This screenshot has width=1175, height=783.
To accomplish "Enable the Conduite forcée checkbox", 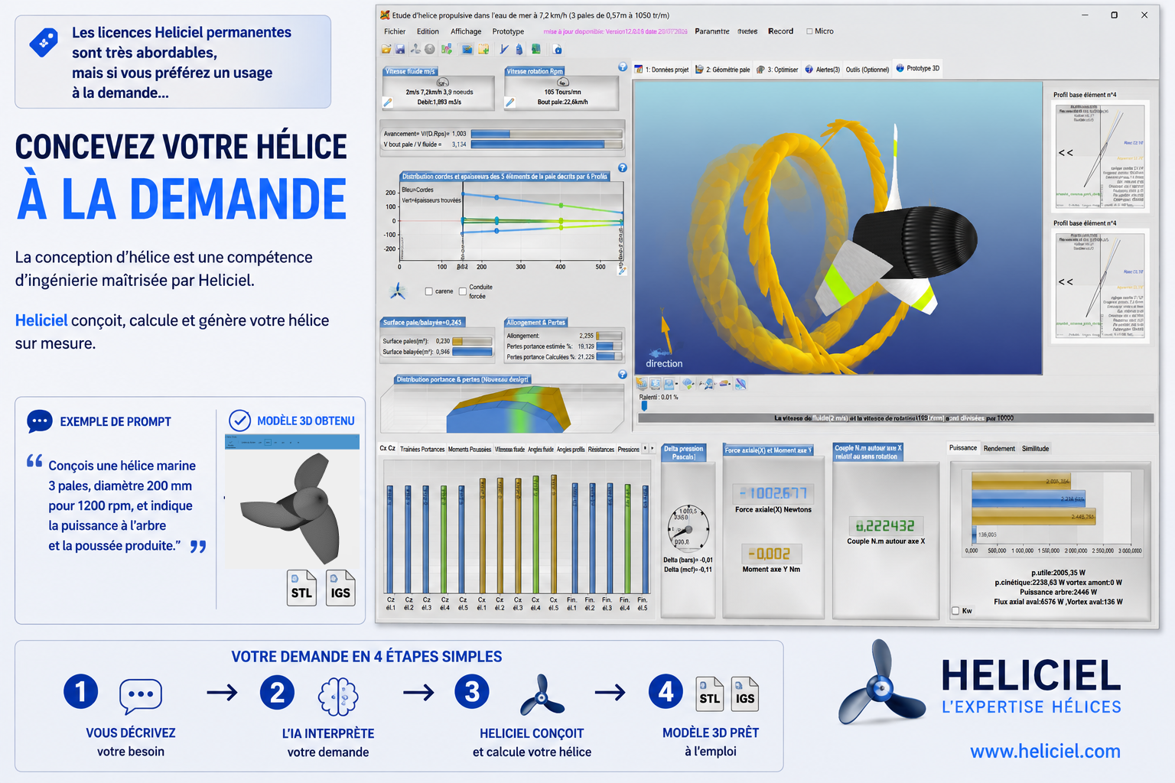I will pyautogui.click(x=463, y=291).
